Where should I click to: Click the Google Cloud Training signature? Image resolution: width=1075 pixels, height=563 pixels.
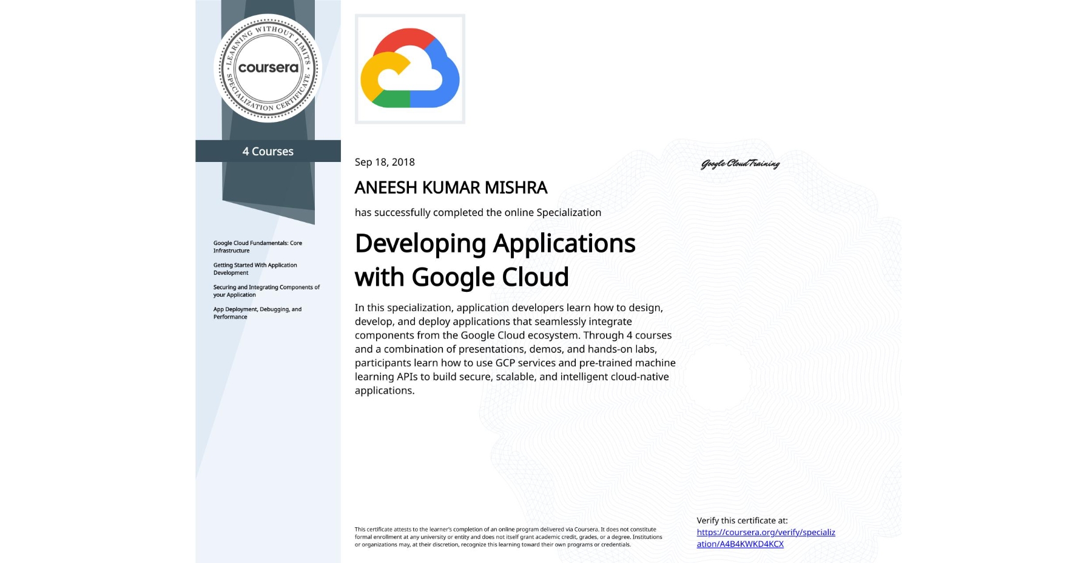click(x=740, y=163)
